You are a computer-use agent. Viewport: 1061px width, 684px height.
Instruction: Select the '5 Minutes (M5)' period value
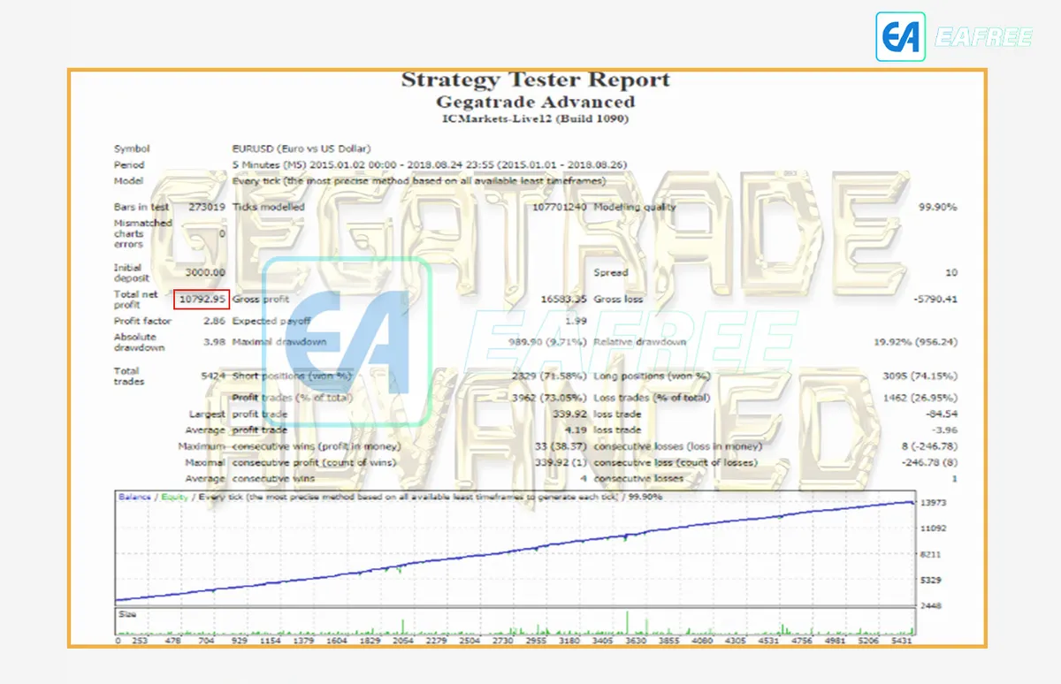coord(268,164)
